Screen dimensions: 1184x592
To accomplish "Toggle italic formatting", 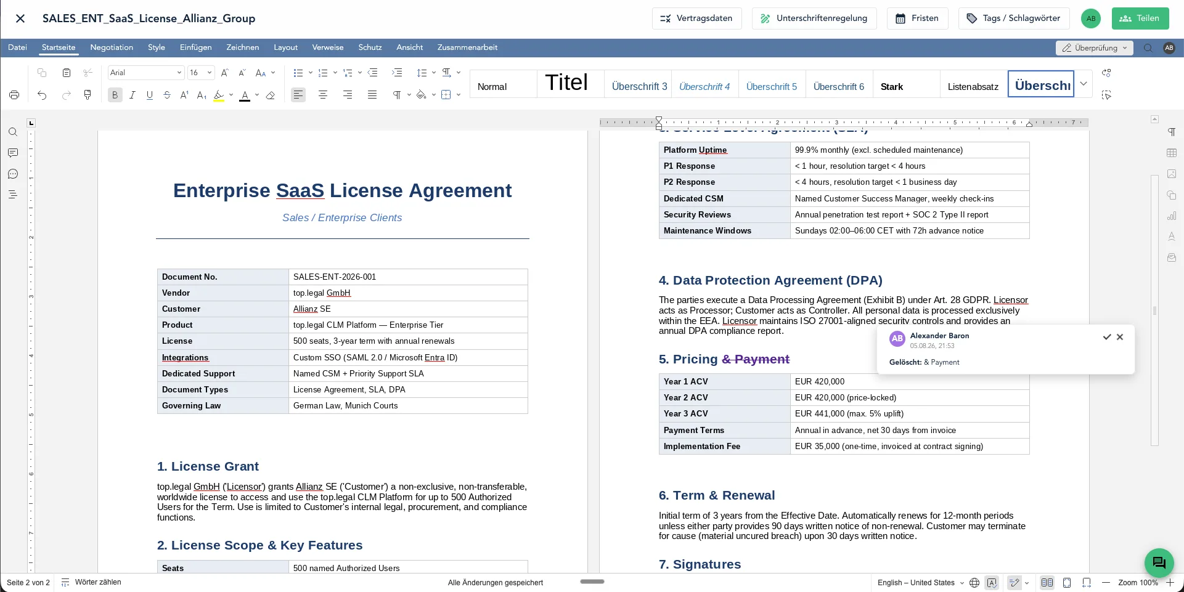I will point(132,95).
